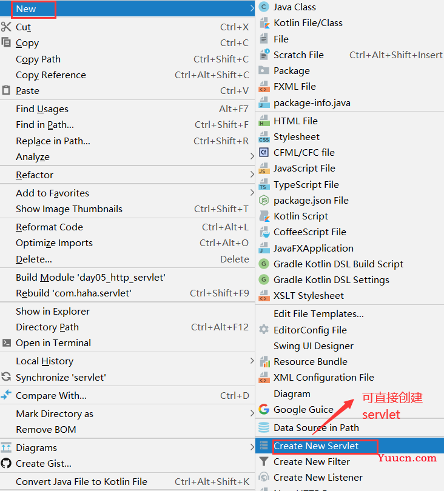Image resolution: width=444 pixels, height=491 pixels.
Task: Click the Paste clipboard icon
Action: (x=6, y=90)
